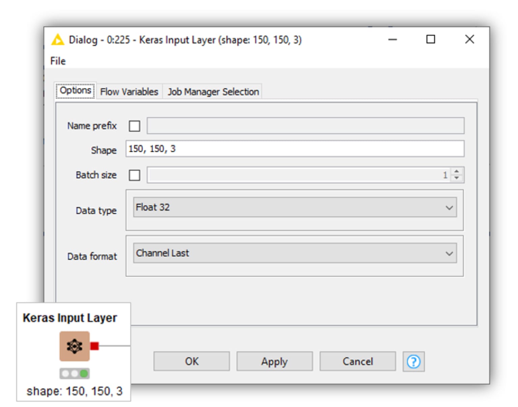Apply the layer configuration

pos(275,361)
